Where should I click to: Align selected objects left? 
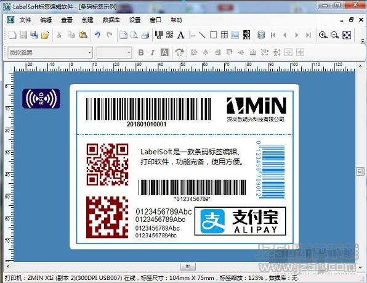(x=194, y=52)
